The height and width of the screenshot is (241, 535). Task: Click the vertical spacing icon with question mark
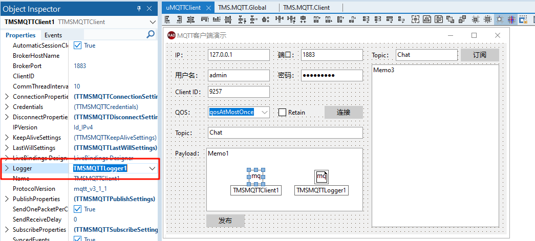[x=242, y=19]
